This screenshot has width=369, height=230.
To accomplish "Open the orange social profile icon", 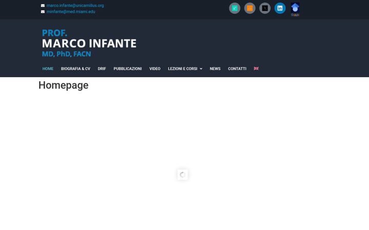I will (250, 8).
